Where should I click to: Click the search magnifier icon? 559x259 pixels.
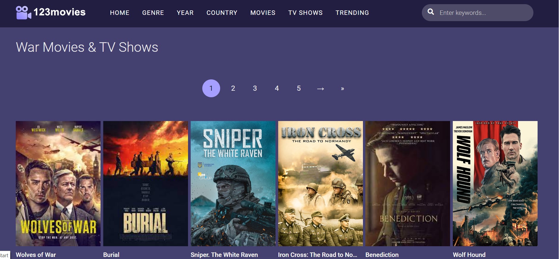430,12
